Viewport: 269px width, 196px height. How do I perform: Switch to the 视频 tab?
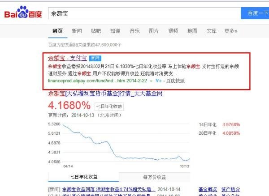173,31
